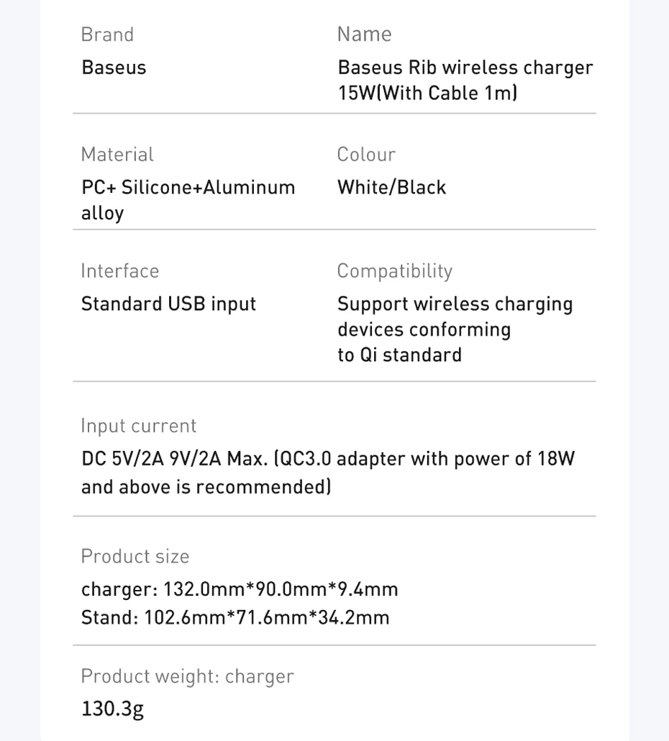Click the "Name" heading
The height and width of the screenshot is (741, 669).
364,34
